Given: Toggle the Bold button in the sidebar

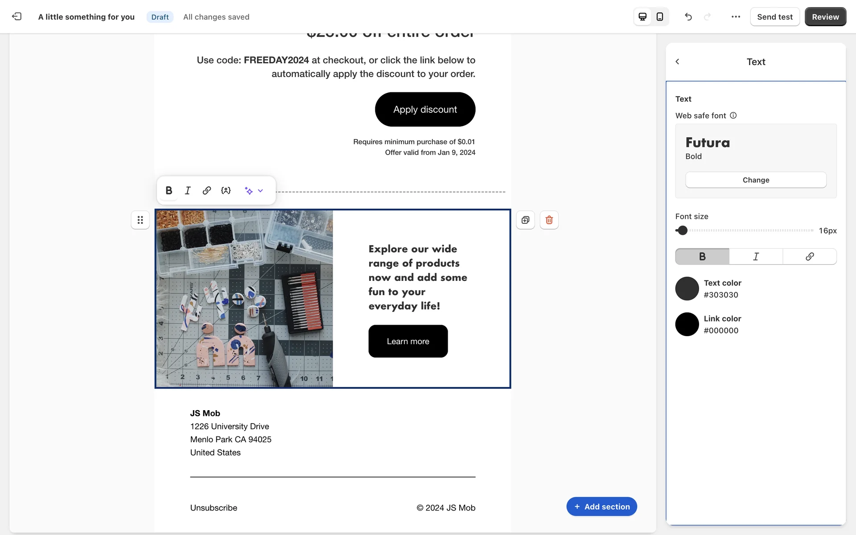Looking at the screenshot, I should point(702,256).
